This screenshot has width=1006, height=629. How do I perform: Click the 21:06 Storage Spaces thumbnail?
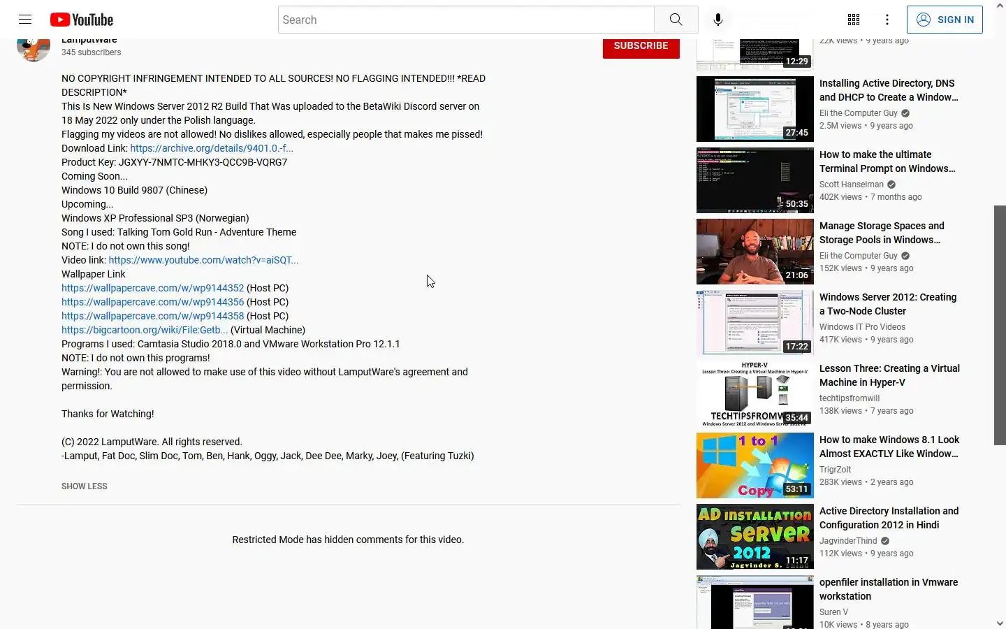pos(755,252)
